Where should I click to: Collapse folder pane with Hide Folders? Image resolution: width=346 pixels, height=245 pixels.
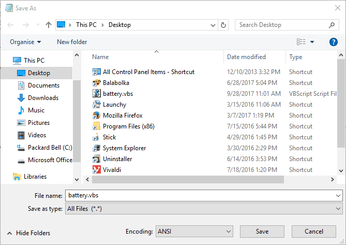click(28, 233)
